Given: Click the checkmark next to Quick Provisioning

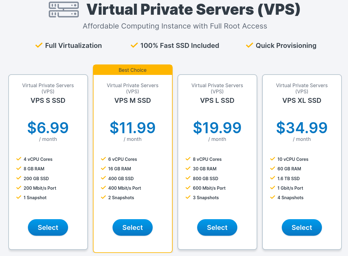Looking at the screenshot, I should point(249,45).
